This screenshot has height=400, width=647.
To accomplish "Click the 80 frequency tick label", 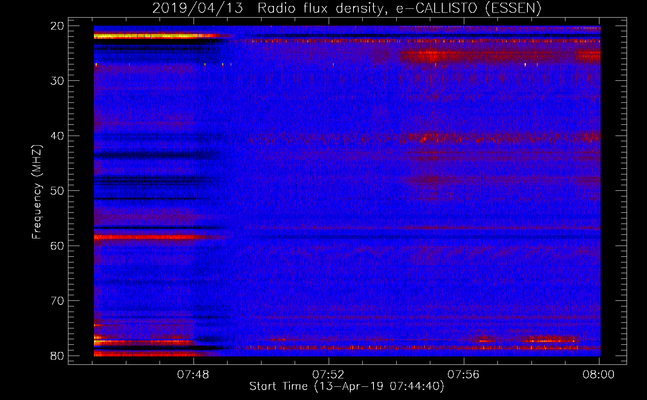I will click(58, 356).
